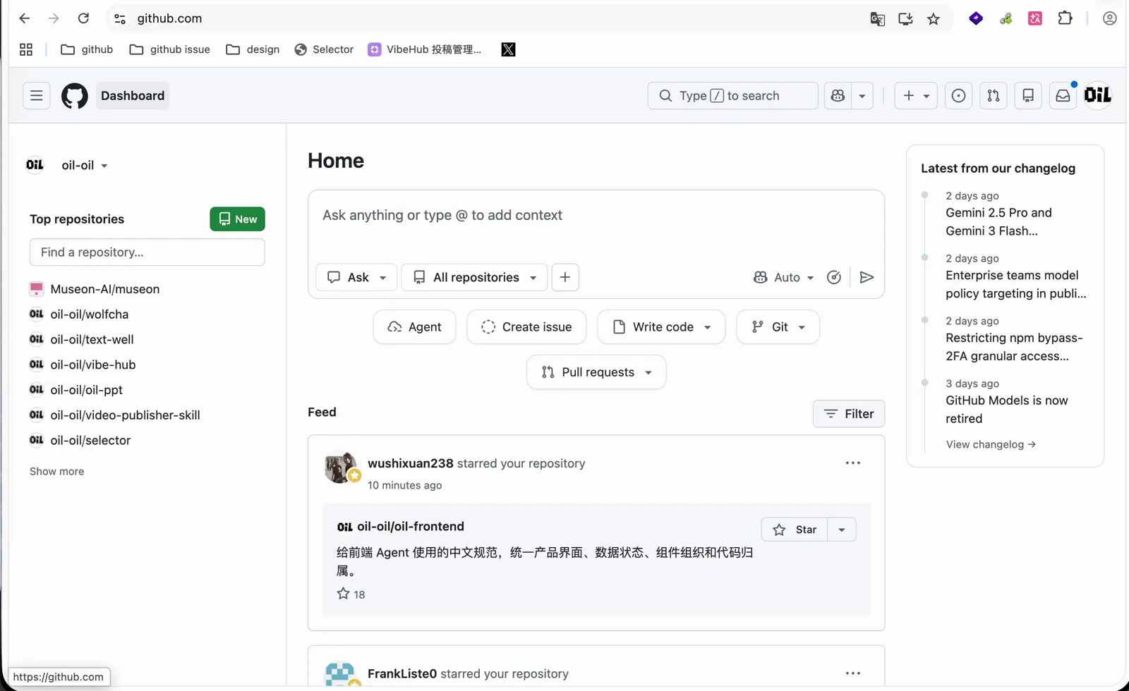Viewport: 1129px width, 691px height.
Task: Reload the page with refresh icon
Action: coord(83,18)
